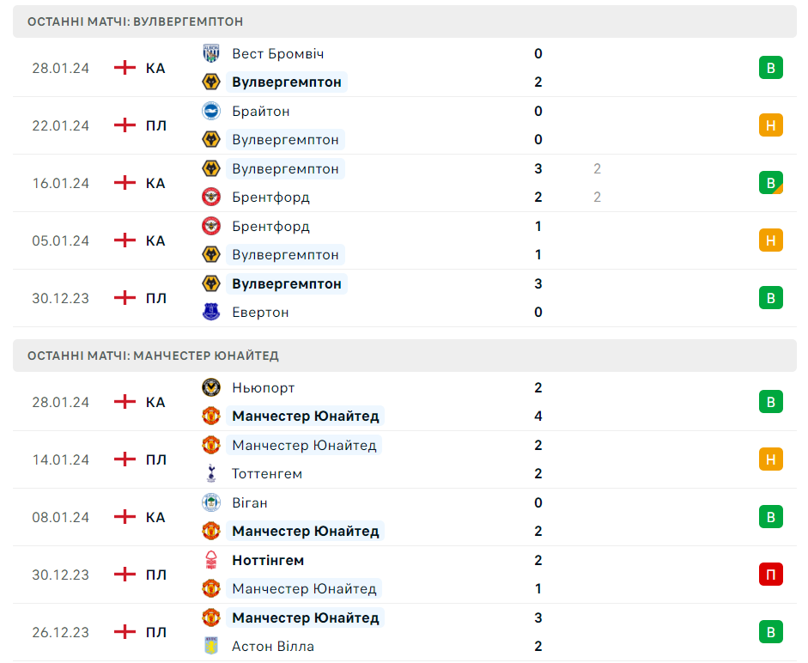Open Вест Бромвіч team link
Screen dimensions: 808x663
(x=277, y=54)
